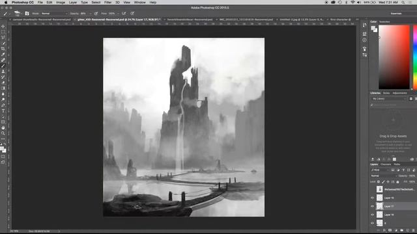This screenshot has height=234, width=417.
Task: Toggle the brush panel button in options bar
Action: coord(27,13)
